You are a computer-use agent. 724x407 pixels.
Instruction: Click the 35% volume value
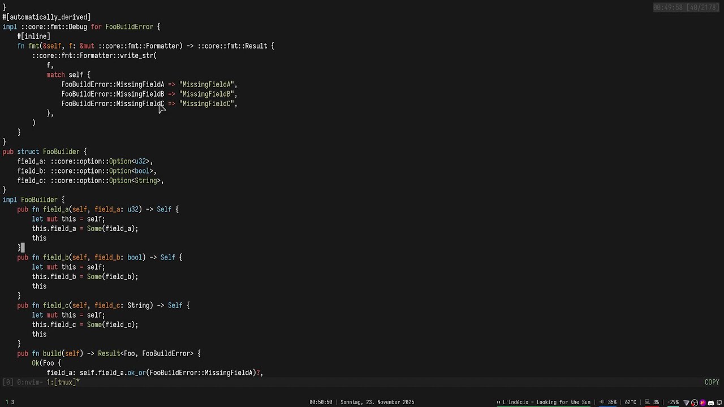pos(612,402)
